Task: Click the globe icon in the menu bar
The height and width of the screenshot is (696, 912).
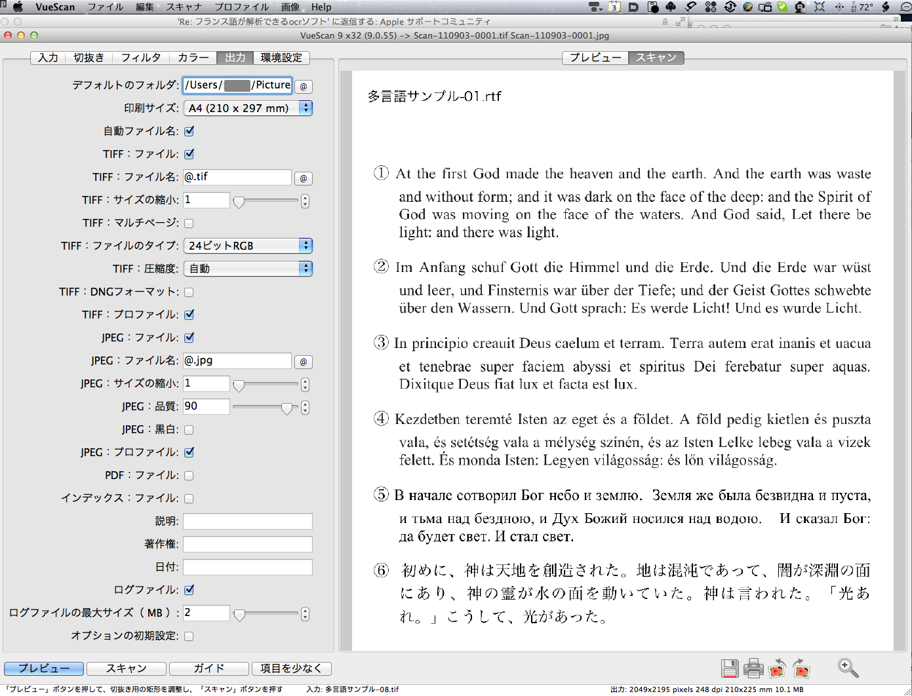Action: [748, 7]
